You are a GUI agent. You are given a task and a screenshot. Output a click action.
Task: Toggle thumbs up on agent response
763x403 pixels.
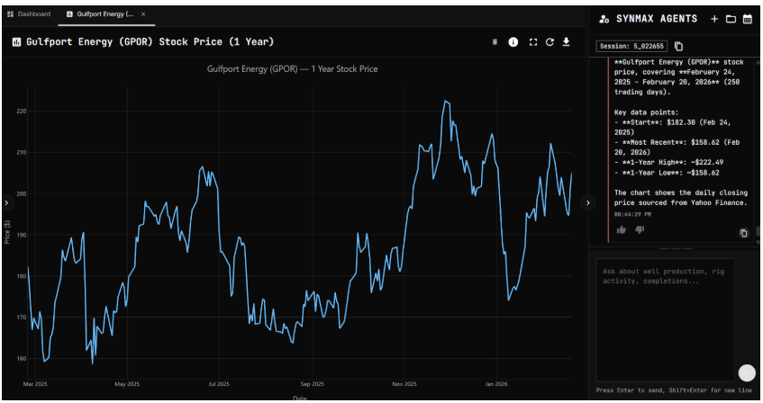[x=622, y=230]
